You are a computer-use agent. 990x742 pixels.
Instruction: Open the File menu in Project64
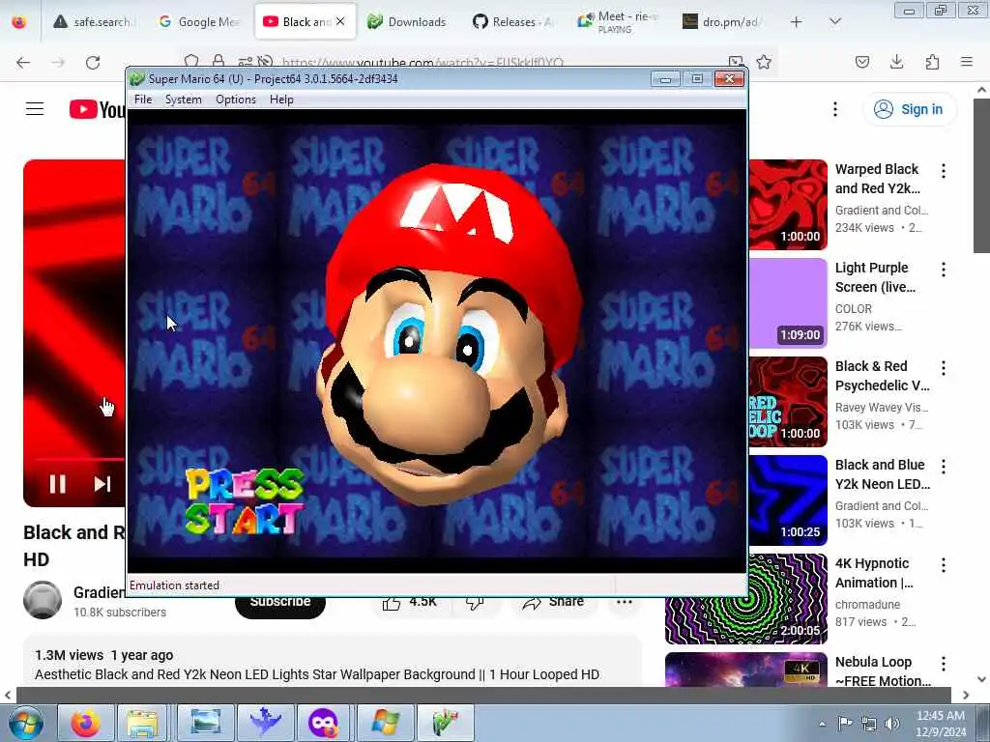click(x=143, y=100)
